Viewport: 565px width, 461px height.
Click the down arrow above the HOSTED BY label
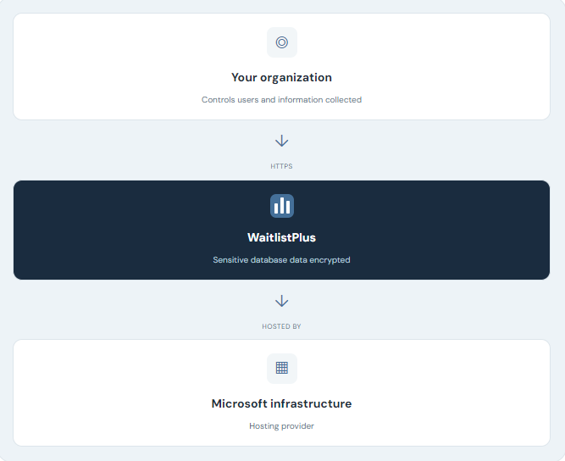[x=282, y=301]
